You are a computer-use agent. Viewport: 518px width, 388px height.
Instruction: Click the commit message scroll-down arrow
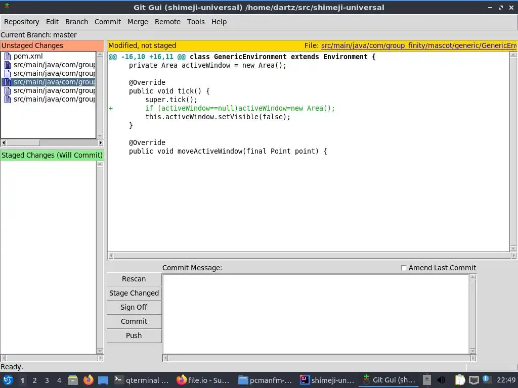tap(473, 352)
